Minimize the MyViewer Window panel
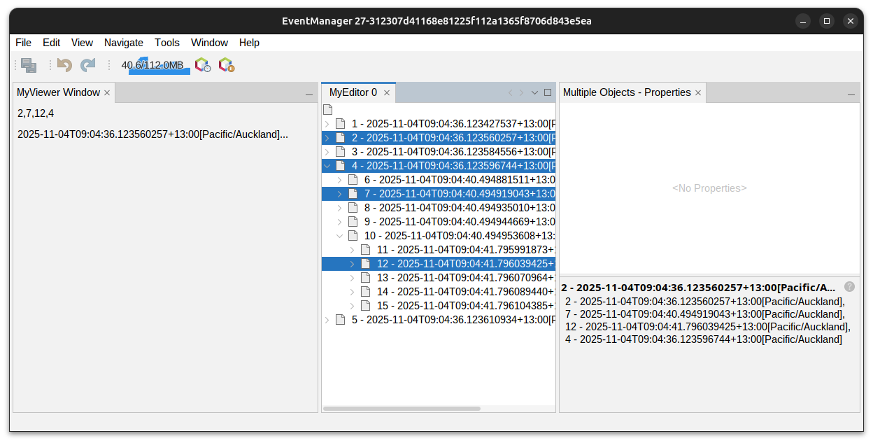The width and height of the screenshot is (873, 443). pos(308,94)
